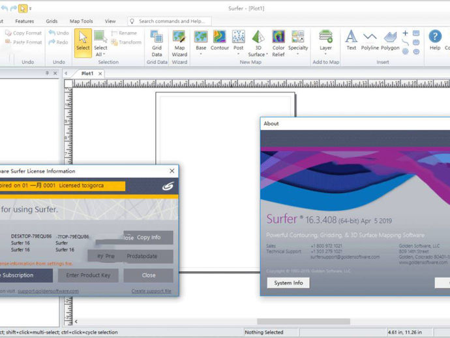Image resolution: width=450 pixels, height=338 pixels.
Task: Select the Polygon drawing tool
Action: [390, 40]
